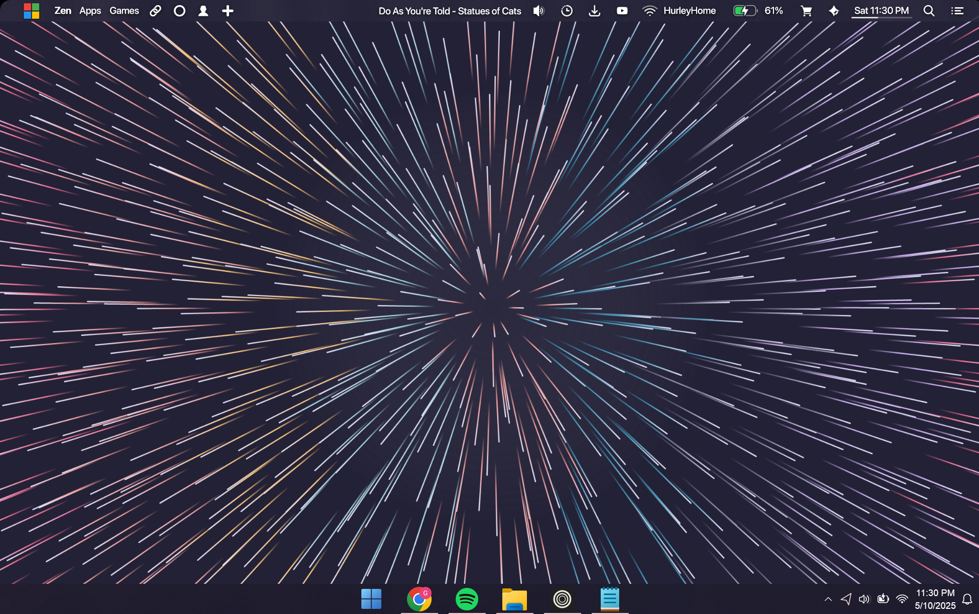Open the Zen menu
The height and width of the screenshot is (614, 979).
click(x=63, y=11)
